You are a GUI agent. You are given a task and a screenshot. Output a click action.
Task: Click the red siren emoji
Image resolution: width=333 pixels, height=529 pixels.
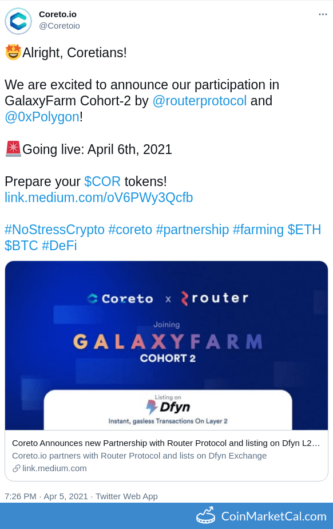click(13, 149)
